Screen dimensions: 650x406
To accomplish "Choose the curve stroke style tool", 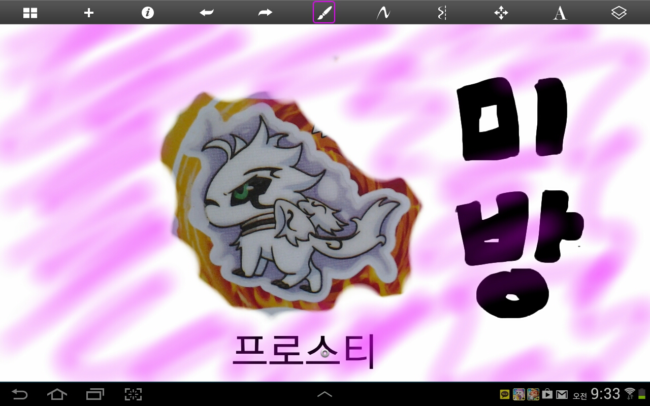I will [383, 13].
